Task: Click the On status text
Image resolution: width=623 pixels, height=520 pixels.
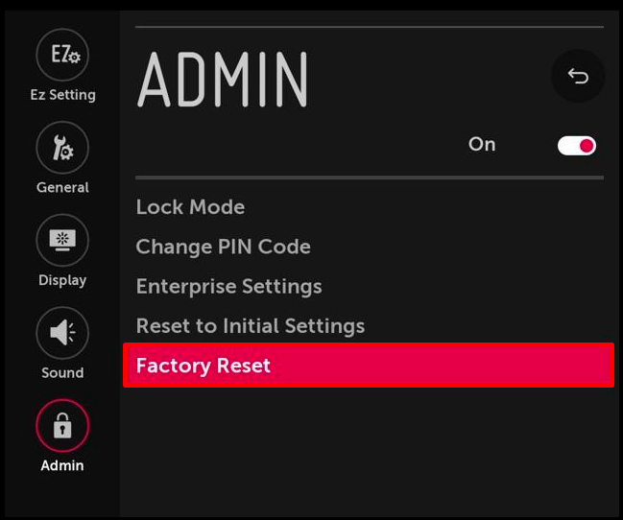Action: pos(482,144)
